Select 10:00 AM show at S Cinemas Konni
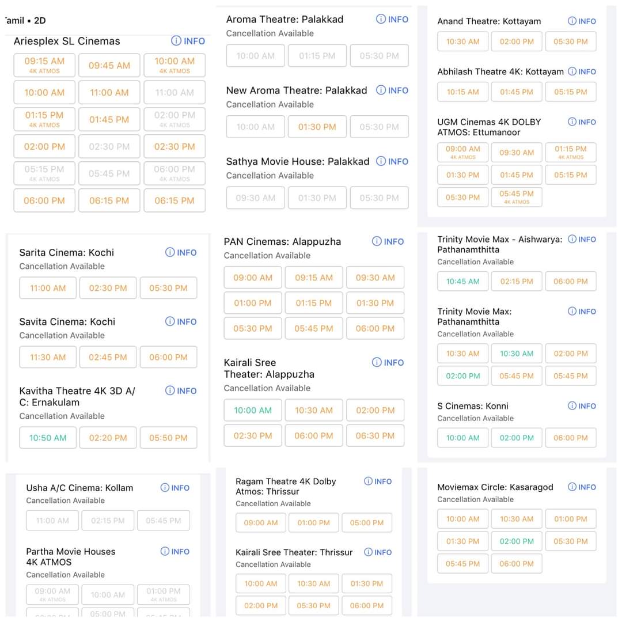Viewport: 622px width, 622px height. point(462,438)
